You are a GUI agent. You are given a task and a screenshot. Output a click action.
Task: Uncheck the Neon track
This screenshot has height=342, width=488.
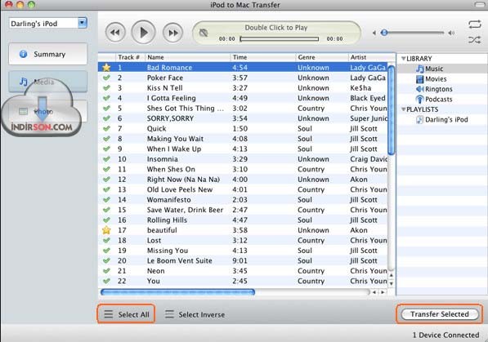coord(106,271)
